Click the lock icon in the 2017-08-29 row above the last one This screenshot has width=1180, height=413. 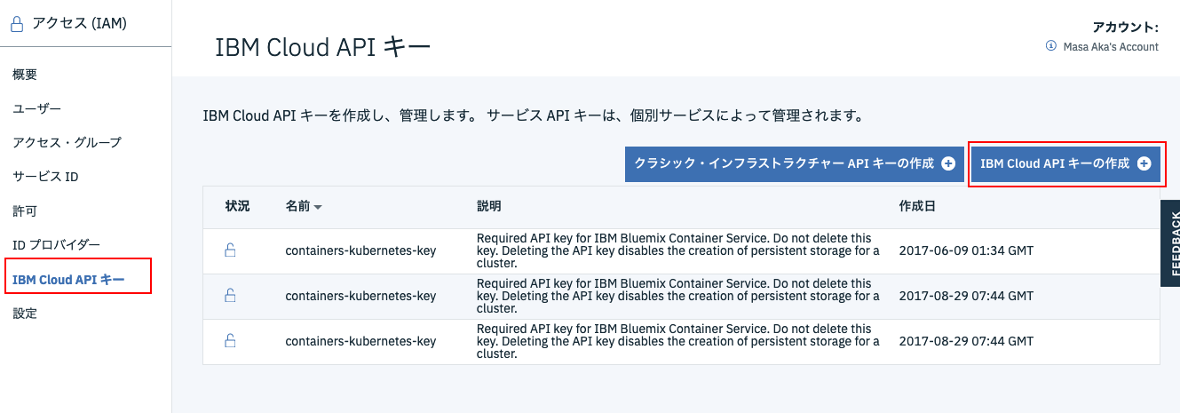230,296
